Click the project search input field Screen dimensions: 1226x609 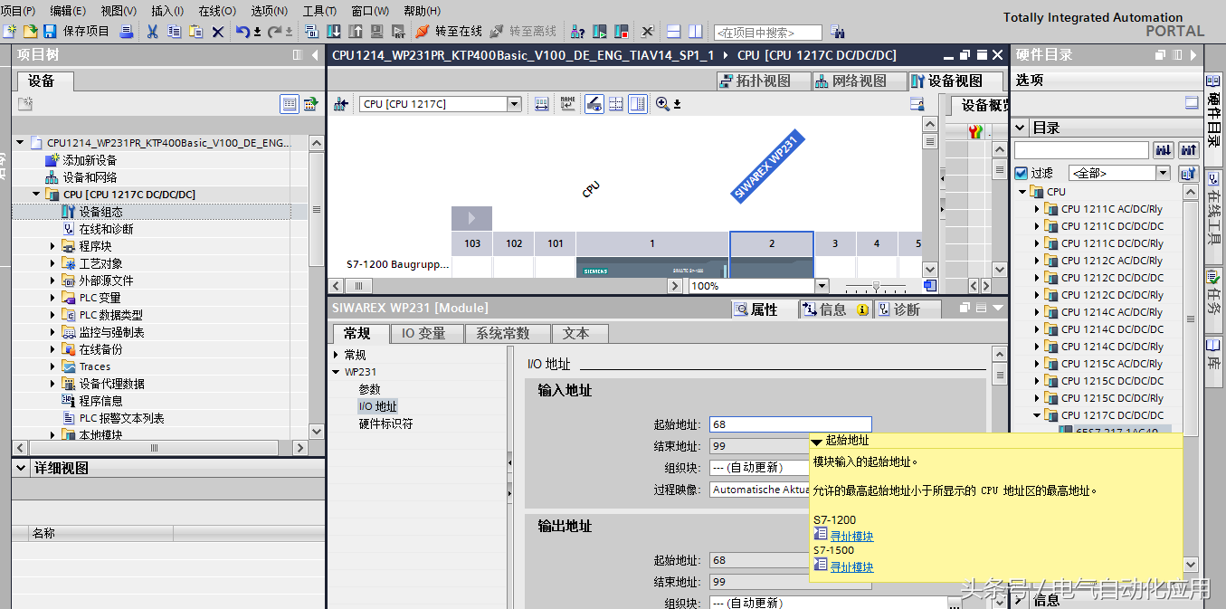(767, 33)
